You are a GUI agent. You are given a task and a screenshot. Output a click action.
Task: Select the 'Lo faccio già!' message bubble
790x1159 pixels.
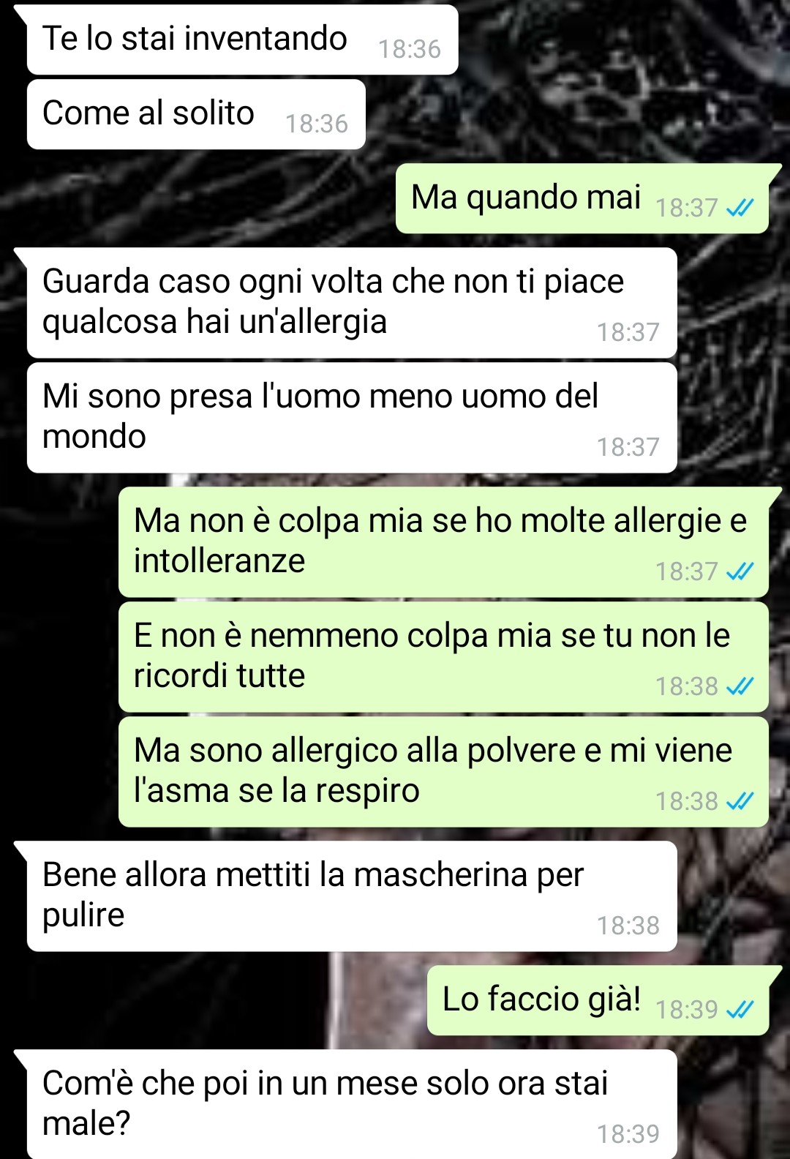pyautogui.click(x=598, y=1000)
